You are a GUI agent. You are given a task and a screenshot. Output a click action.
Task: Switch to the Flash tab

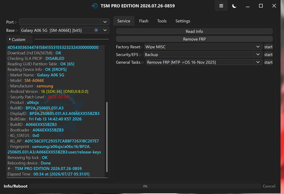(144, 21)
